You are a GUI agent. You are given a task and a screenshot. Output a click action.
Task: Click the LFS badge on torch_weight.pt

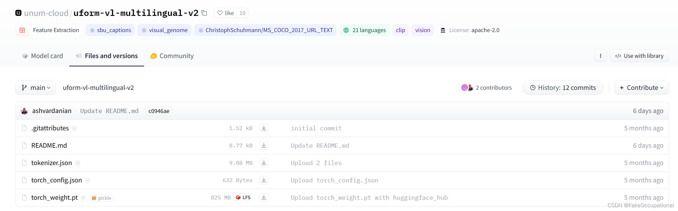(x=243, y=197)
